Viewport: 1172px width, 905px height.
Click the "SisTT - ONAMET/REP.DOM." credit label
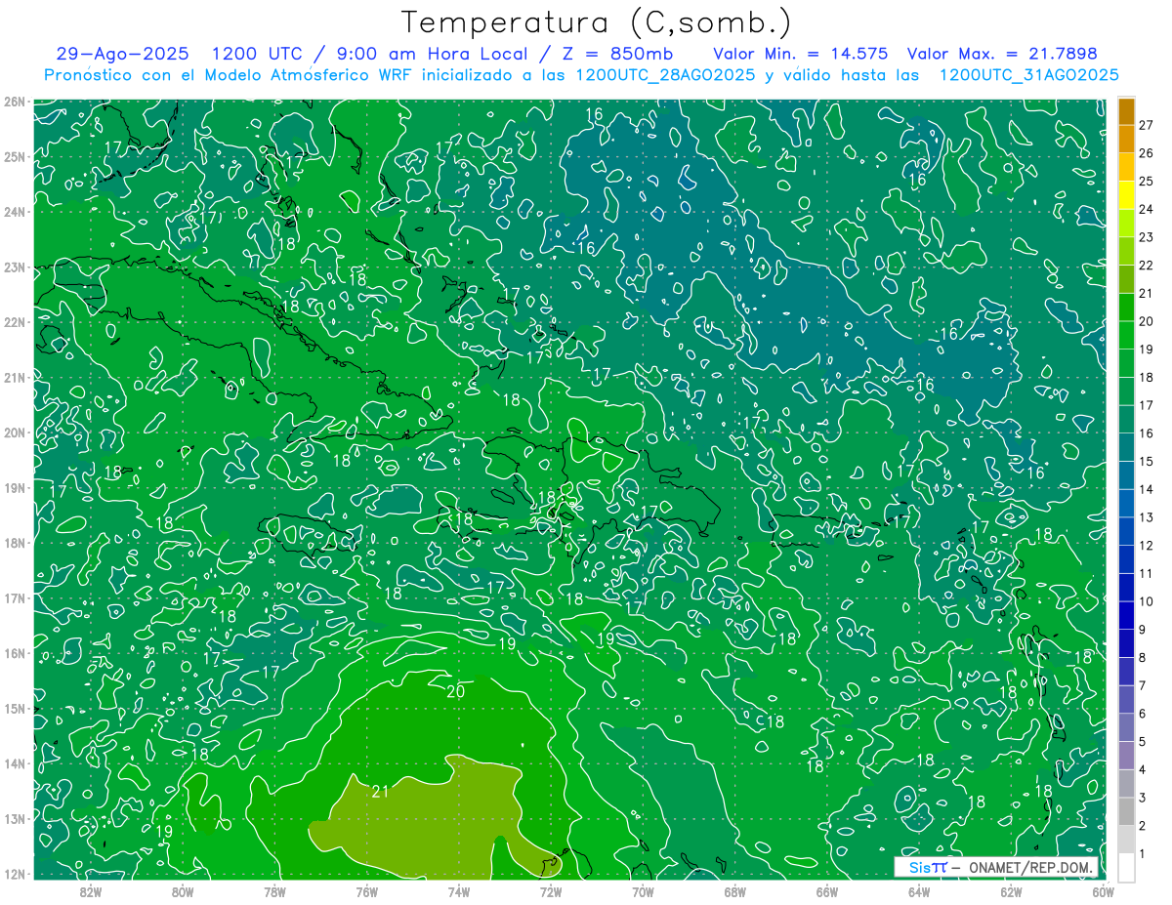[996, 867]
